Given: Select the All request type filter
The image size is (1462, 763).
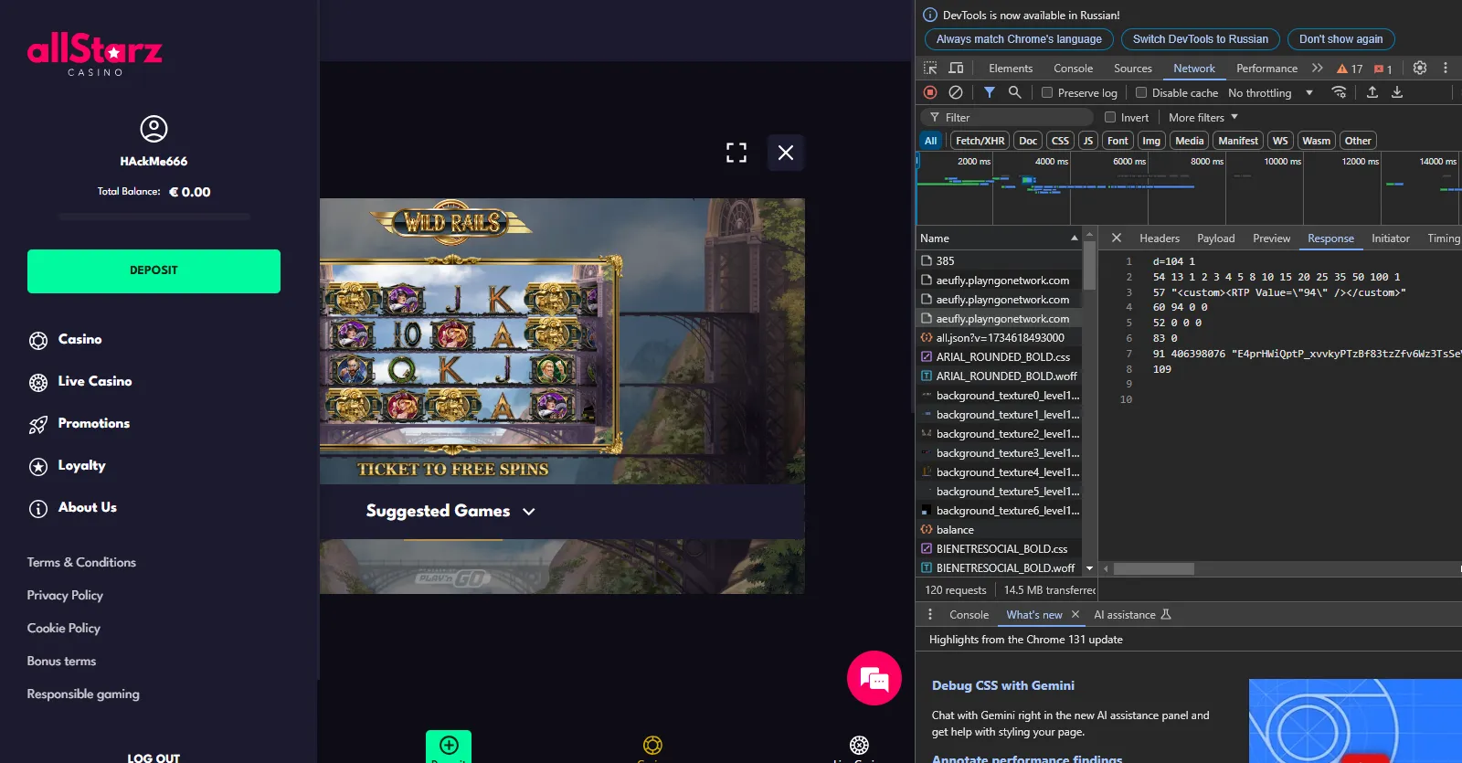Looking at the screenshot, I should tap(930, 141).
